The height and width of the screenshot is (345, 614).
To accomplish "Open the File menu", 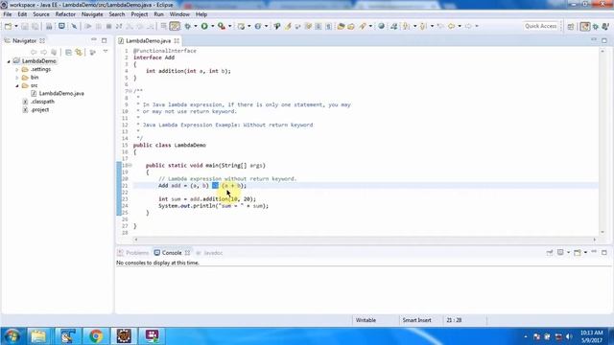I will click(8, 14).
